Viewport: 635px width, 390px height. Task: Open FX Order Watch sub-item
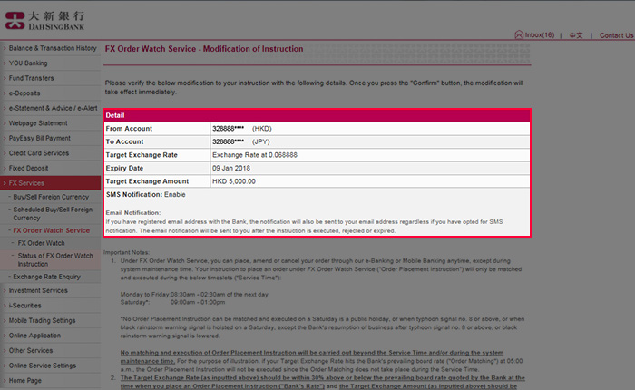point(41,243)
